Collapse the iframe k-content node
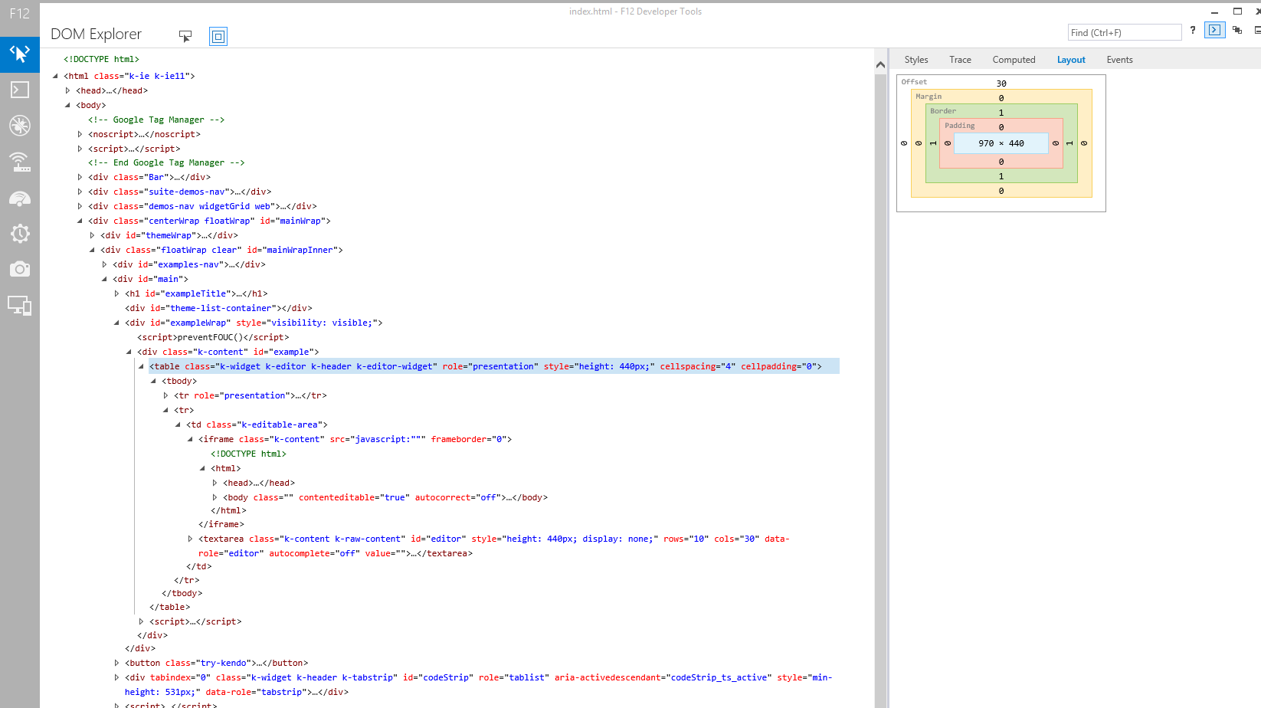The image size is (1261, 708). pos(190,439)
